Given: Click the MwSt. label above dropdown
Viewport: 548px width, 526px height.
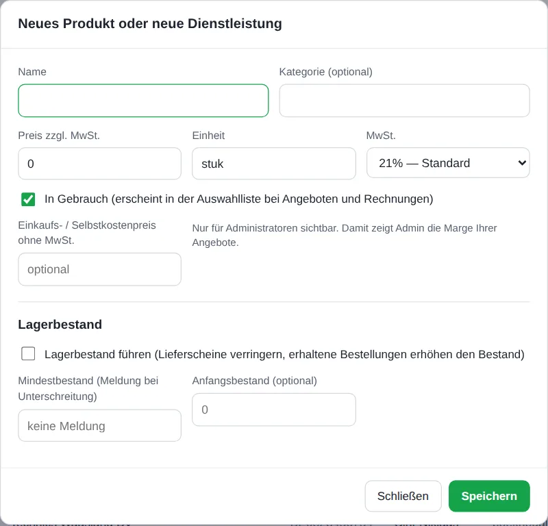Looking at the screenshot, I should click(x=381, y=136).
